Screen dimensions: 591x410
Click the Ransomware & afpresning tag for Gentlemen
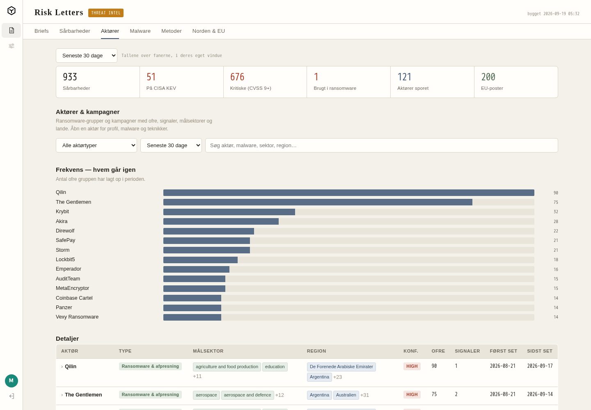coord(150,395)
